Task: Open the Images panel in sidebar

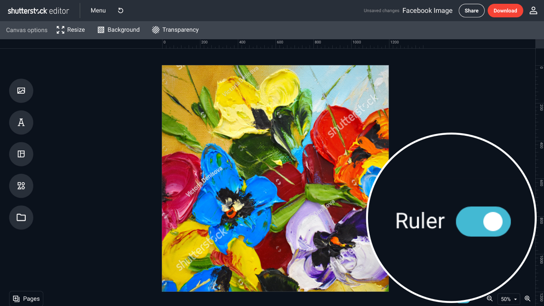Action: click(21, 91)
